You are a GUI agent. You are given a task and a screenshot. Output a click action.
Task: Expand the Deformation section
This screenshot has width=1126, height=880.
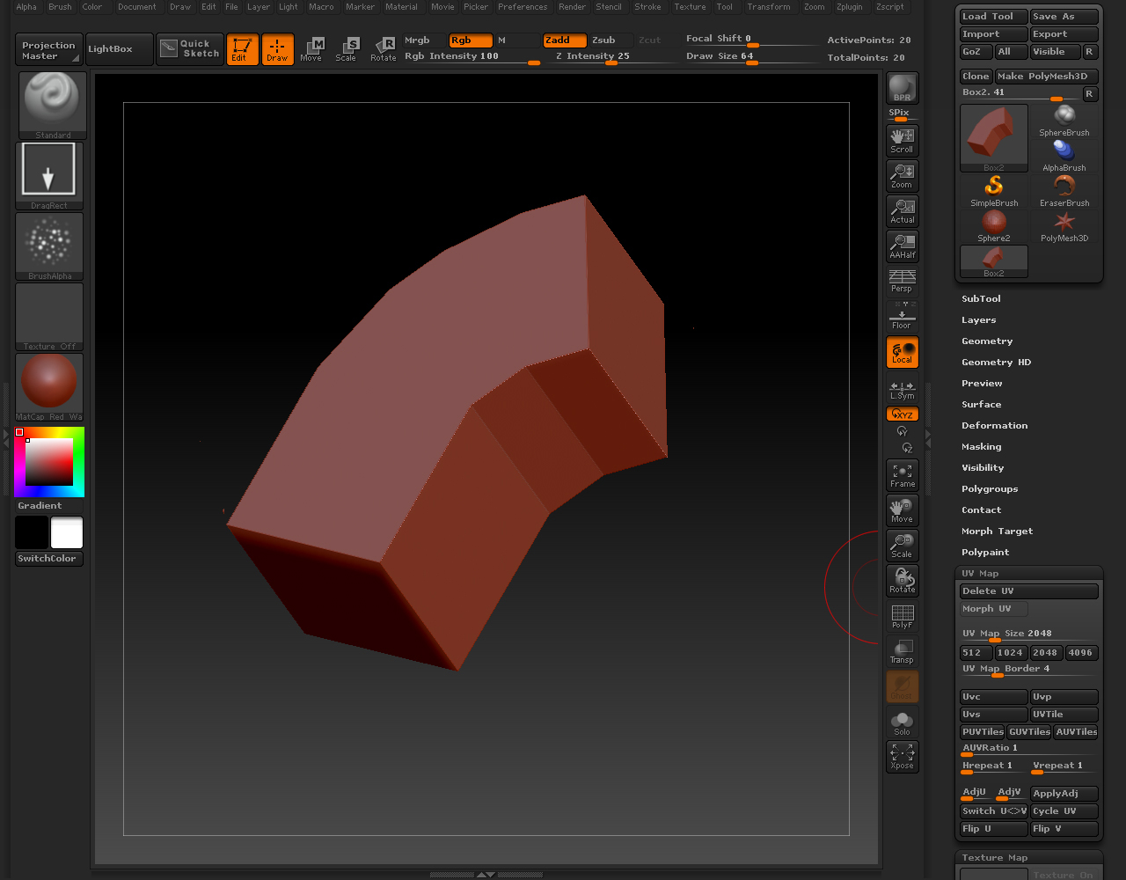tap(994, 426)
